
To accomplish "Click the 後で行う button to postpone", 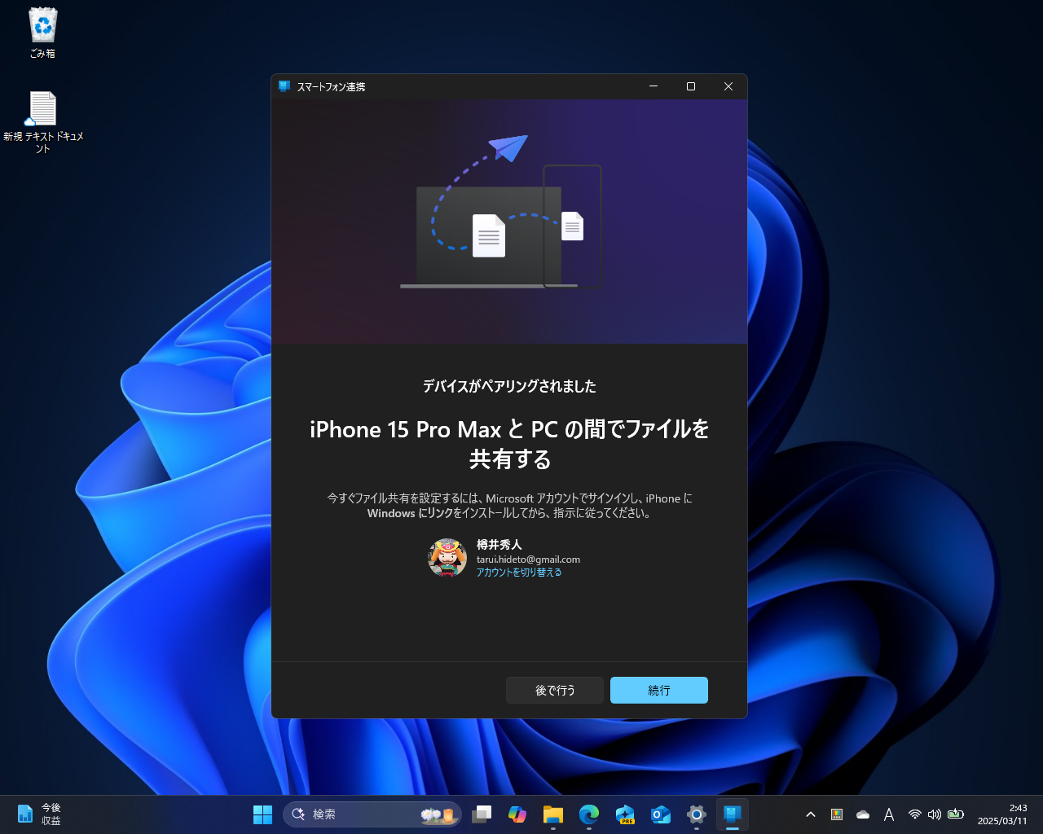I will click(554, 690).
